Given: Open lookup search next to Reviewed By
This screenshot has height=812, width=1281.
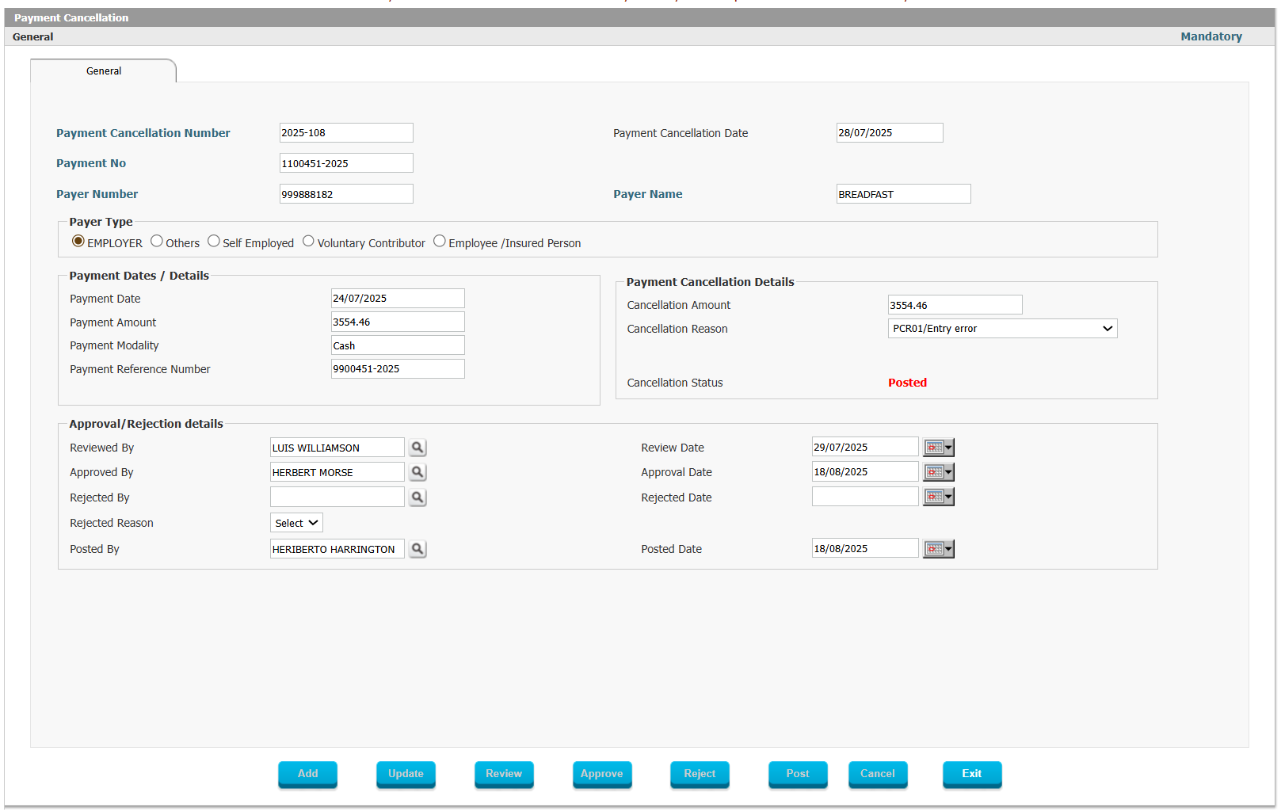Looking at the screenshot, I should coord(417,448).
